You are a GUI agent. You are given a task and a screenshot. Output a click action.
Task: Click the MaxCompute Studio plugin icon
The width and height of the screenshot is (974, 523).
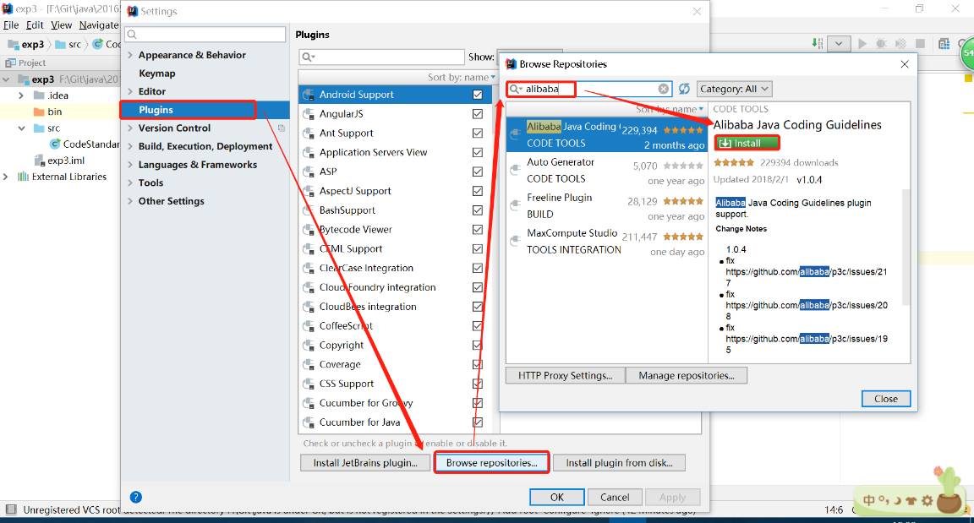pos(516,241)
